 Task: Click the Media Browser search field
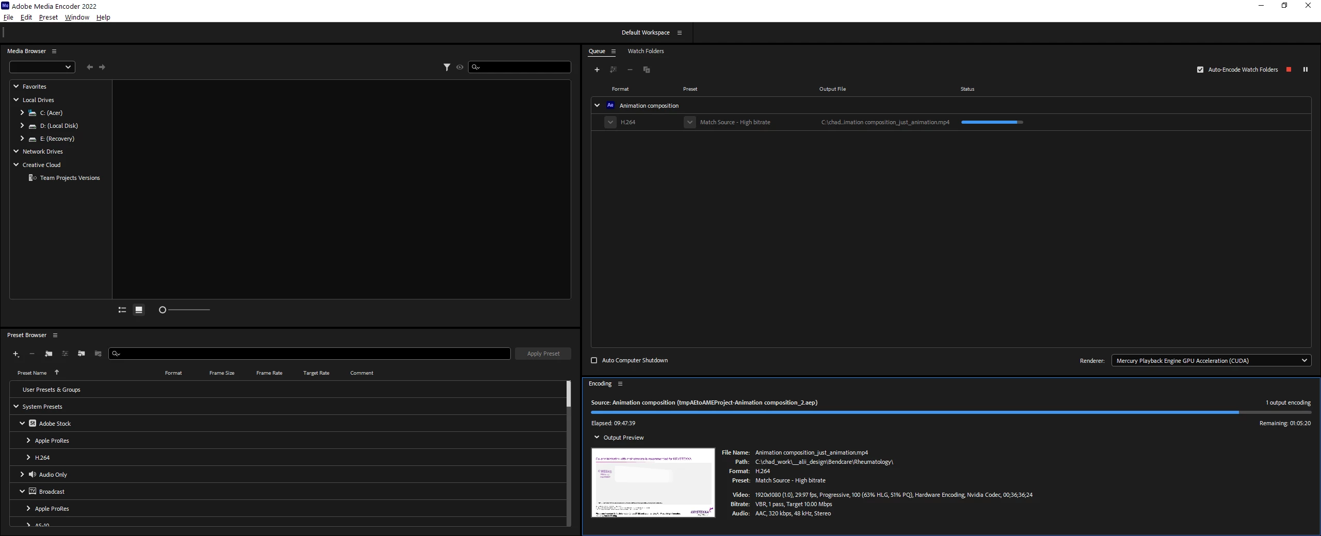tap(520, 67)
